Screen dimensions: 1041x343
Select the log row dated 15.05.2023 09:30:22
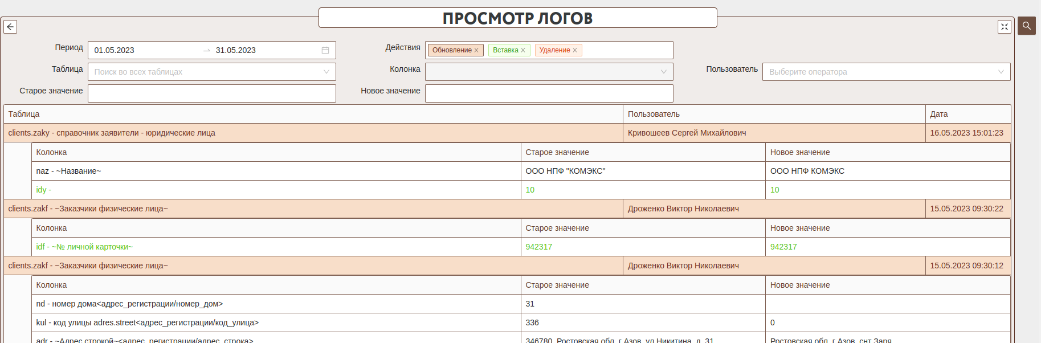pyautogui.click(x=312, y=209)
